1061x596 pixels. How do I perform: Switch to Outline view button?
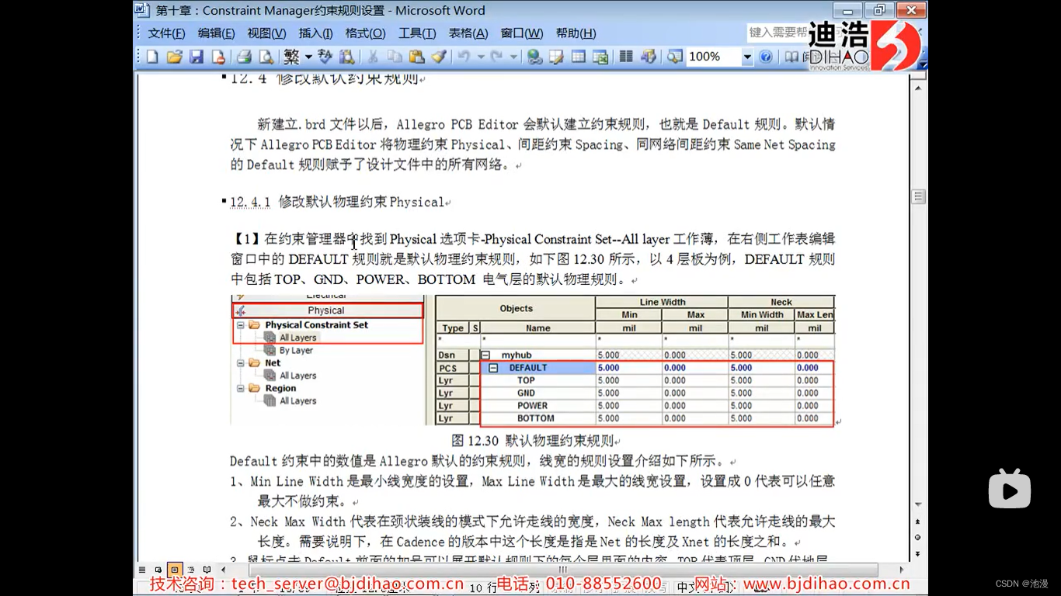(x=191, y=570)
